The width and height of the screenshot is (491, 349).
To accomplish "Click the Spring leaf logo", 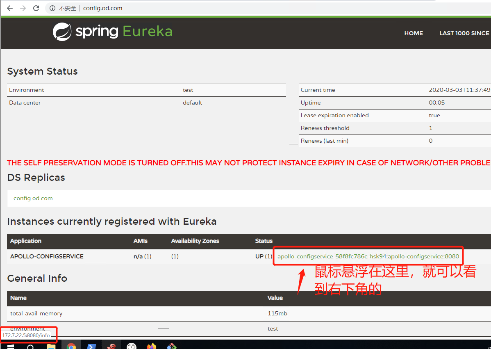I will (62, 32).
